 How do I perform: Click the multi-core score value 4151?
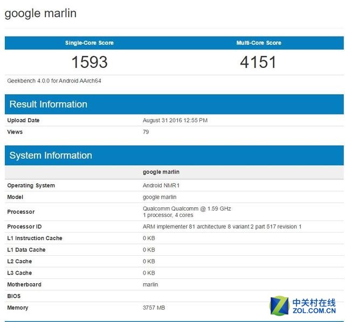pos(259,62)
